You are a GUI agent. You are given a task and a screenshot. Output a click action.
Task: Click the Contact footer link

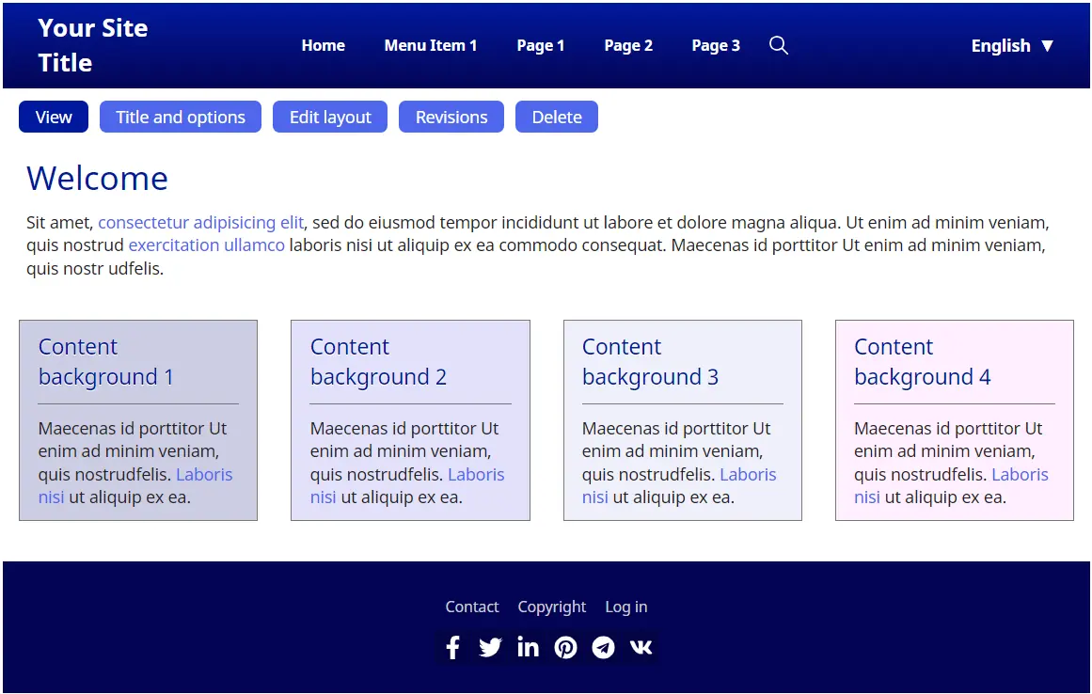point(471,607)
